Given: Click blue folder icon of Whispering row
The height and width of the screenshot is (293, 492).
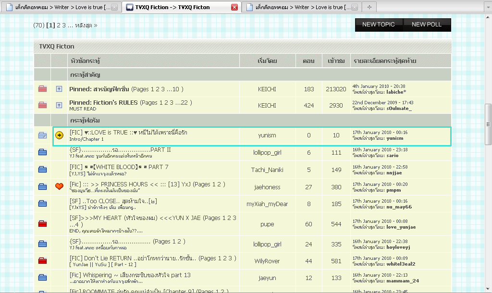Looking at the screenshot, I should click(42, 278).
